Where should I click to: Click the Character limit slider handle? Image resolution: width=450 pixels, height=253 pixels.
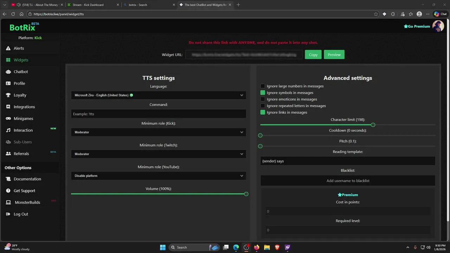pos(373,125)
